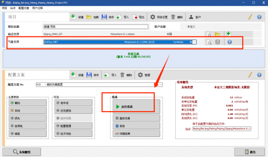Open the 配置方案 menu

point(24,8)
